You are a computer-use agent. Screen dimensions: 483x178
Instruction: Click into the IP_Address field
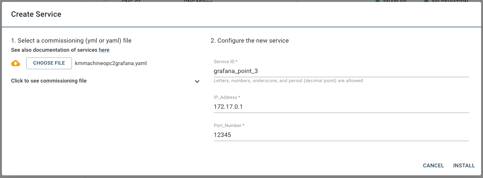341,107
